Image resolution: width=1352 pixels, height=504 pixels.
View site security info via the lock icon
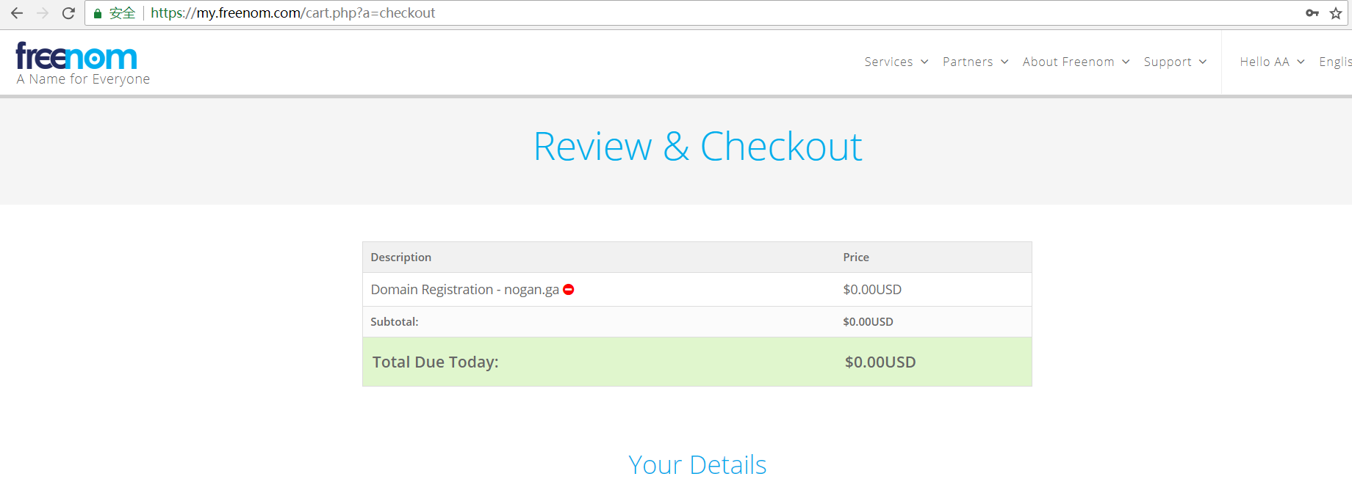98,13
